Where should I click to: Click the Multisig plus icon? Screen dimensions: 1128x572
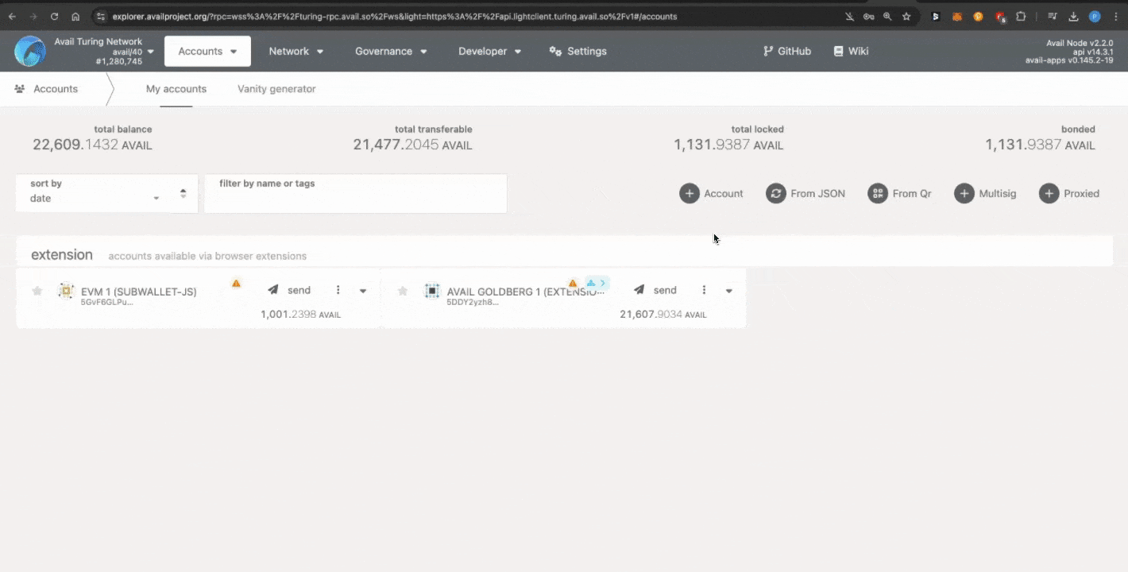pyautogui.click(x=964, y=193)
